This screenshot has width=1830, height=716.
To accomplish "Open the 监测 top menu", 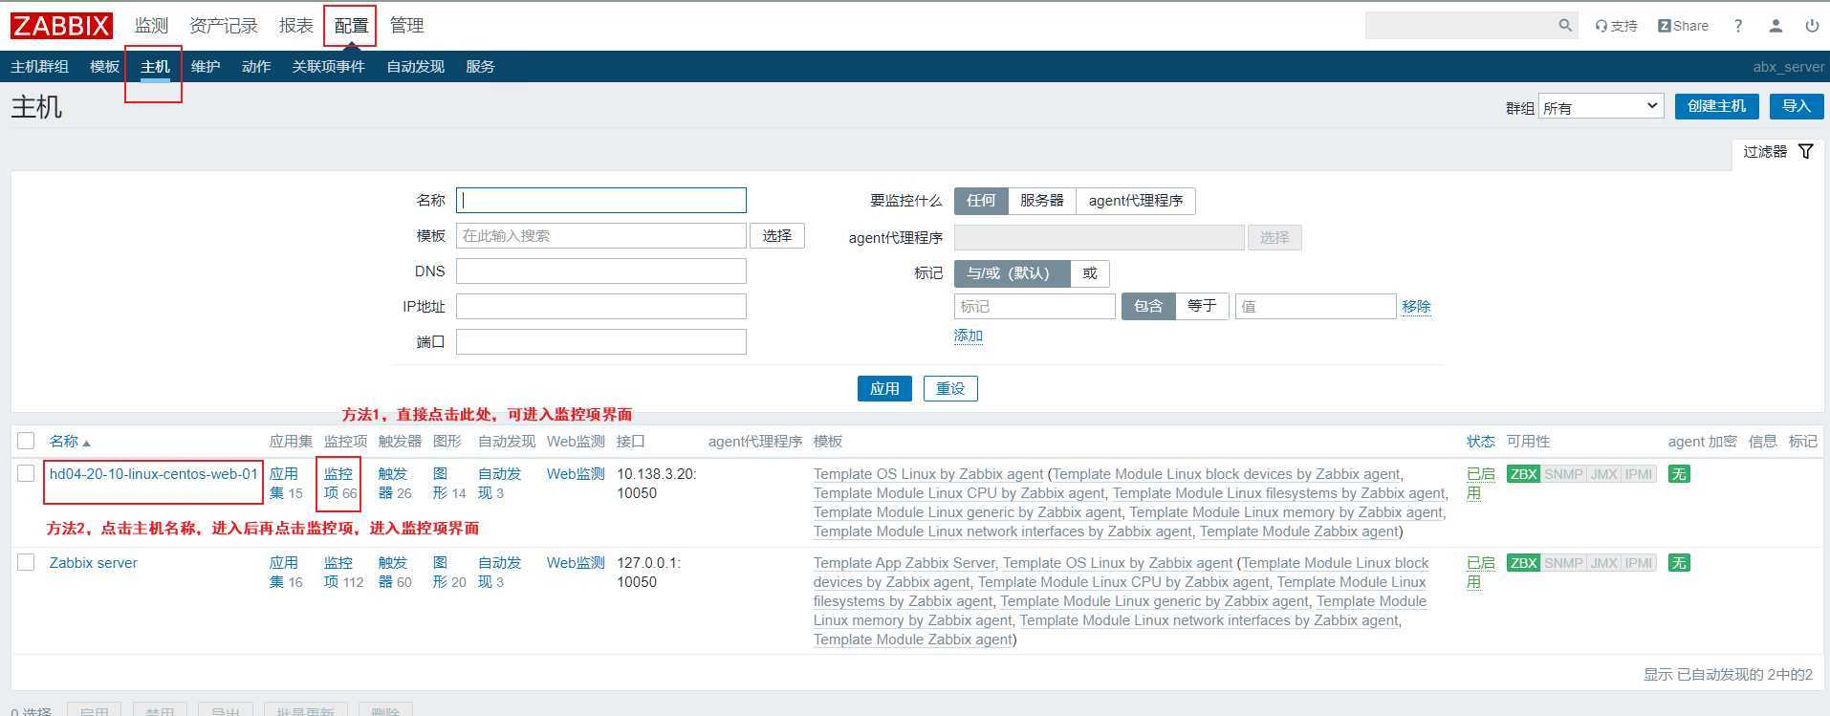I will click(x=151, y=26).
